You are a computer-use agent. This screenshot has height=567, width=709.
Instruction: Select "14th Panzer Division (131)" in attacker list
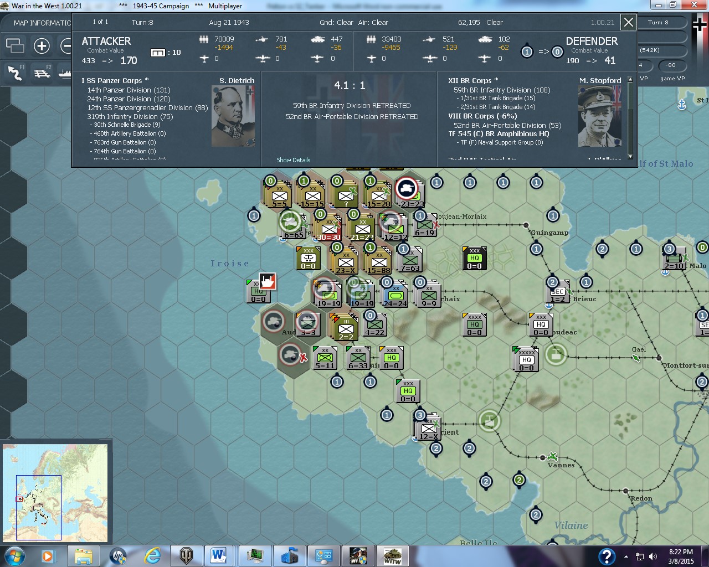[x=129, y=90]
